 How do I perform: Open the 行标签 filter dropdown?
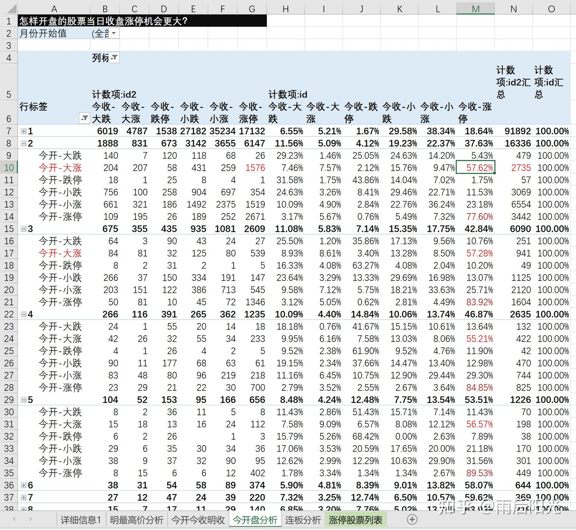click(85, 119)
